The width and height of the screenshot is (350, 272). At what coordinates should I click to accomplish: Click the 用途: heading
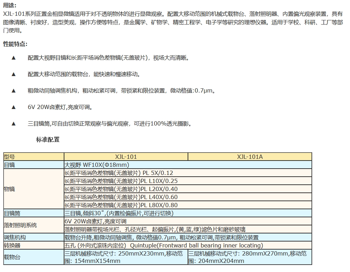[10, 6]
